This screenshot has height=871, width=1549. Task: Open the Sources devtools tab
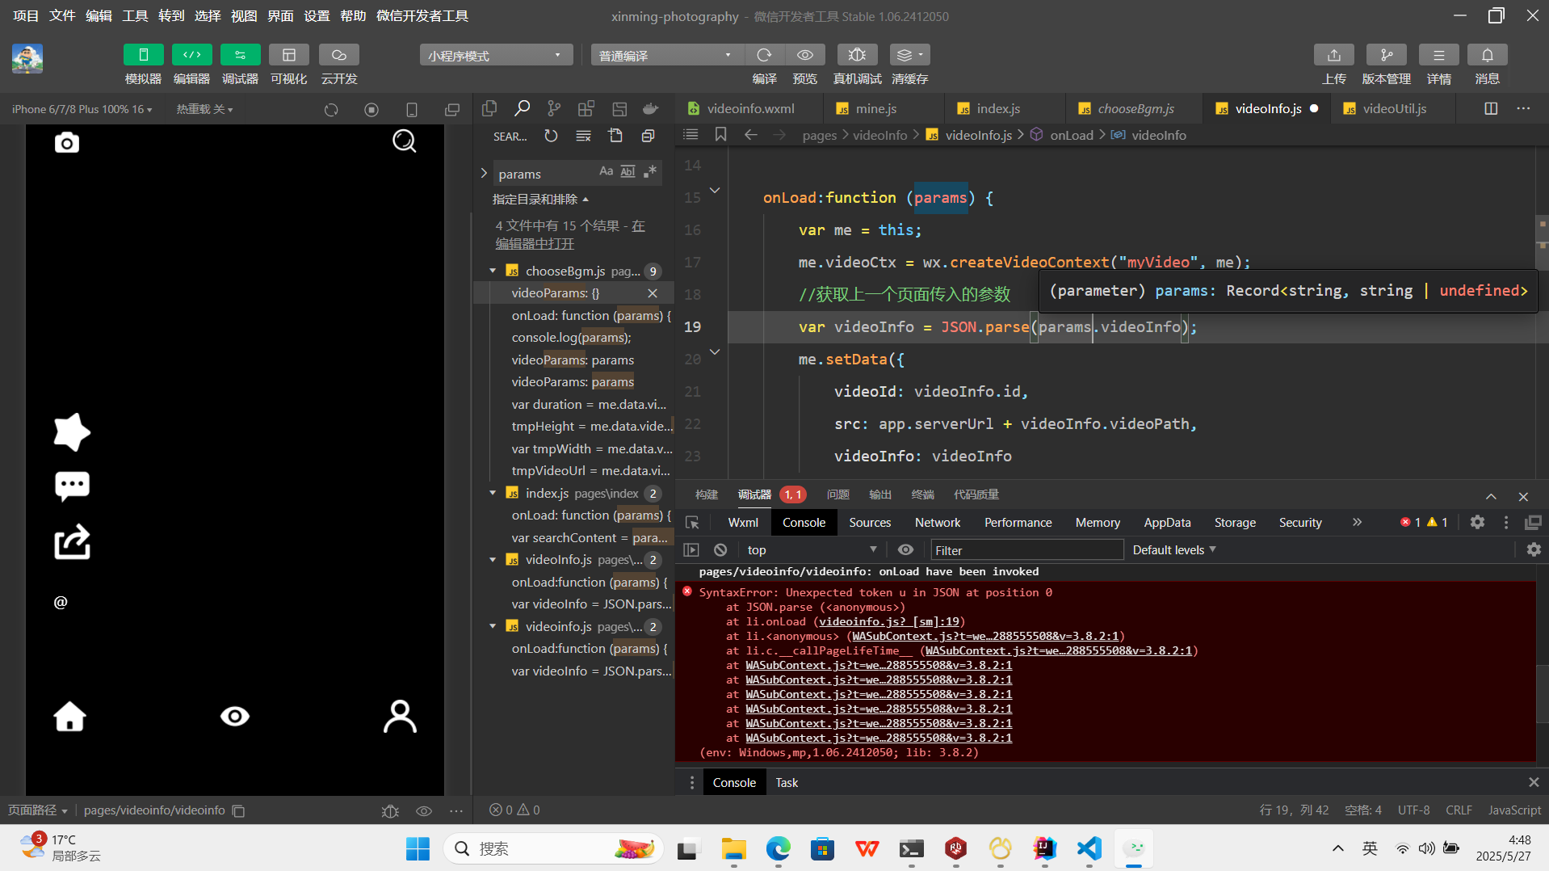(x=870, y=523)
